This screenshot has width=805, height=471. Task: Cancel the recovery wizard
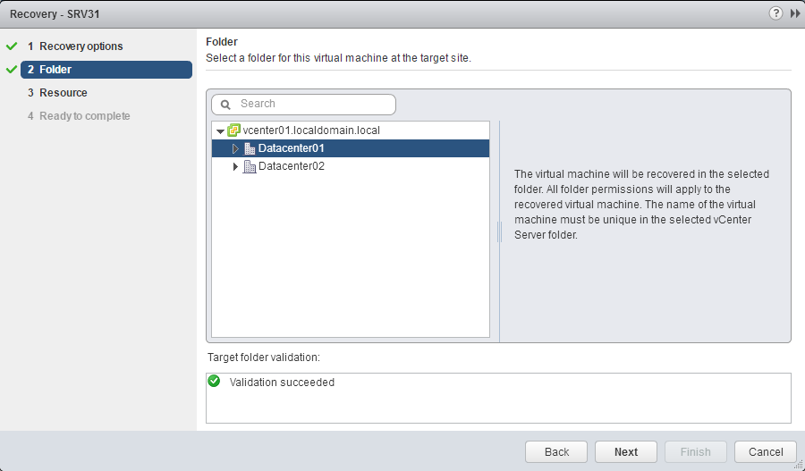[x=765, y=451]
